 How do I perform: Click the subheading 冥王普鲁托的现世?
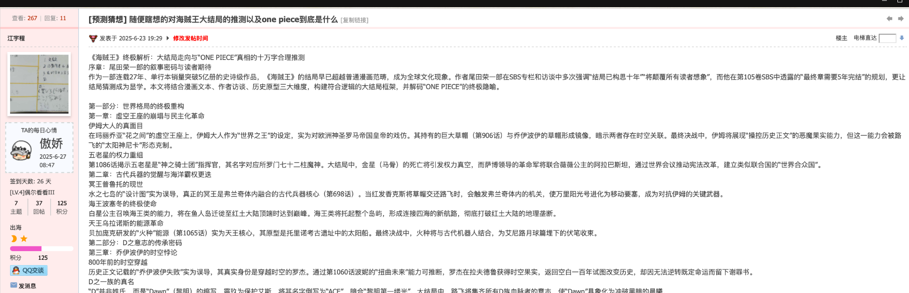click(115, 184)
